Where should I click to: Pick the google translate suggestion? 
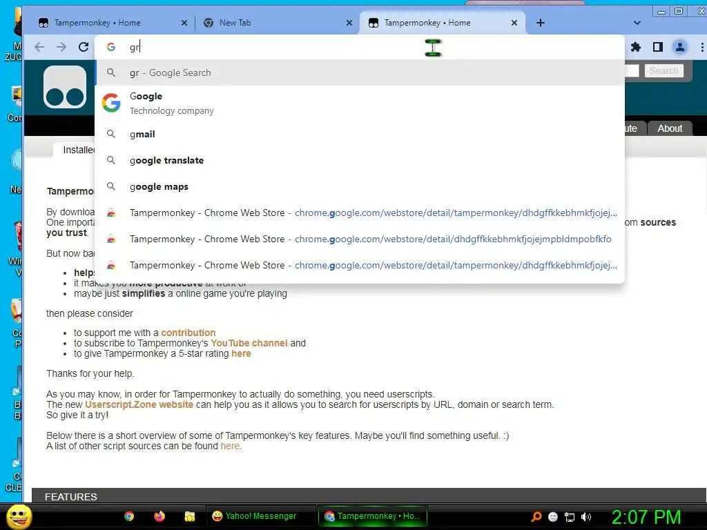pyautogui.click(x=360, y=160)
